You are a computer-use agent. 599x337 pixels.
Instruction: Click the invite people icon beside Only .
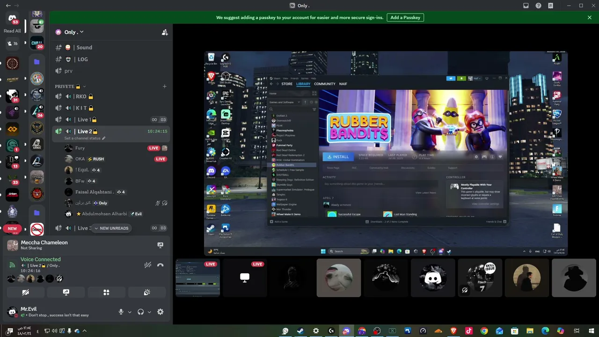[x=165, y=32]
